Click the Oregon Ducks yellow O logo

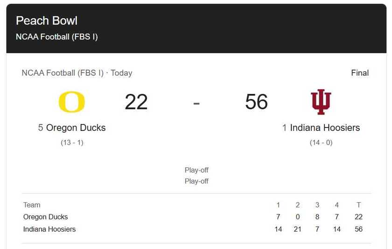72,102
